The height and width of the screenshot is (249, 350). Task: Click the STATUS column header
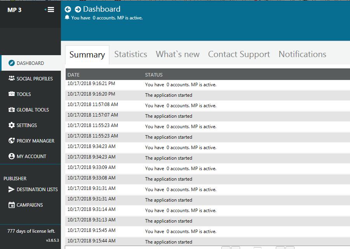click(154, 75)
